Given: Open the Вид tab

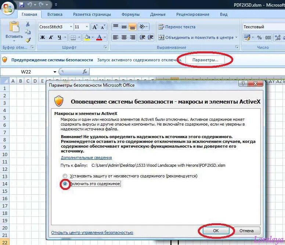Looking at the screenshot, I should (224, 14).
